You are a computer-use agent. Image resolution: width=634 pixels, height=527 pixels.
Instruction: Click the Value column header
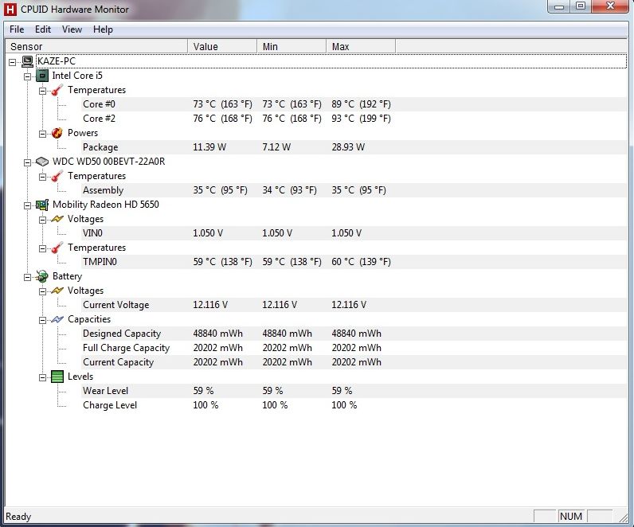[x=222, y=46]
